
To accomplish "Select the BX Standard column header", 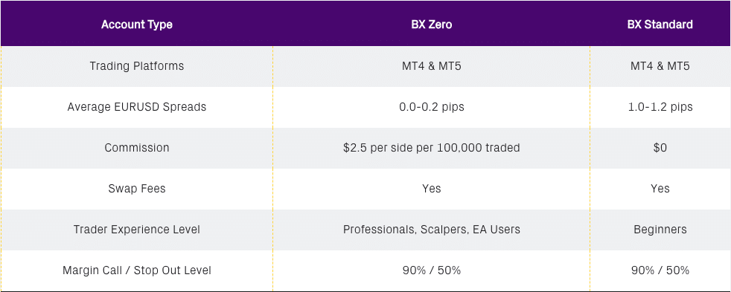I will 660,25.
